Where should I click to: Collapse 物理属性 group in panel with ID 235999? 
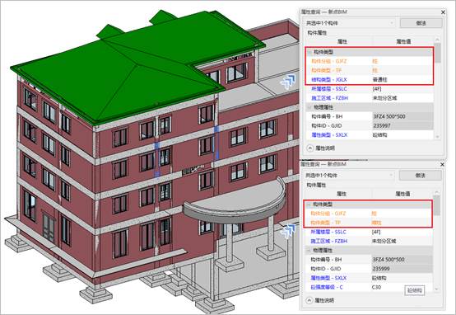[309, 251]
